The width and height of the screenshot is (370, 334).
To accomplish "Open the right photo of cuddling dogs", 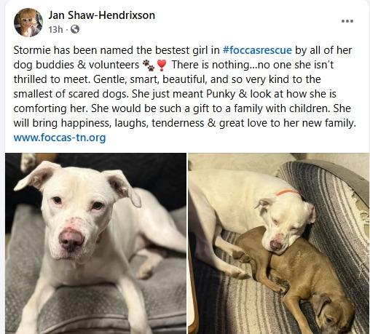I will [x=279, y=243].
